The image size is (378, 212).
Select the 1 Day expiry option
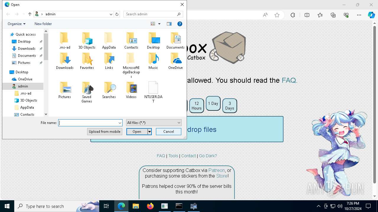[213, 103]
